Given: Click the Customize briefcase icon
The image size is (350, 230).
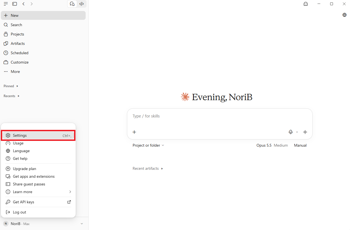Looking at the screenshot, I should point(6,62).
